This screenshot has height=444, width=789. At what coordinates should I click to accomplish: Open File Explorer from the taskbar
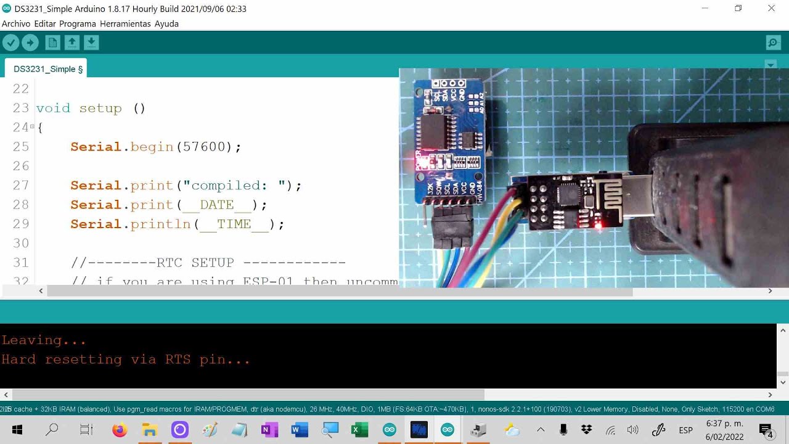(150, 430)
